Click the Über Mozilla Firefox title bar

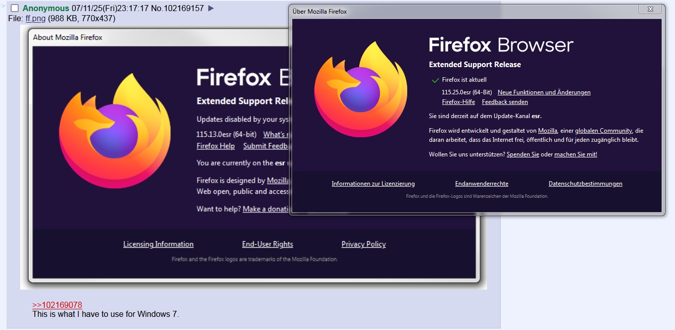(465, 11)
